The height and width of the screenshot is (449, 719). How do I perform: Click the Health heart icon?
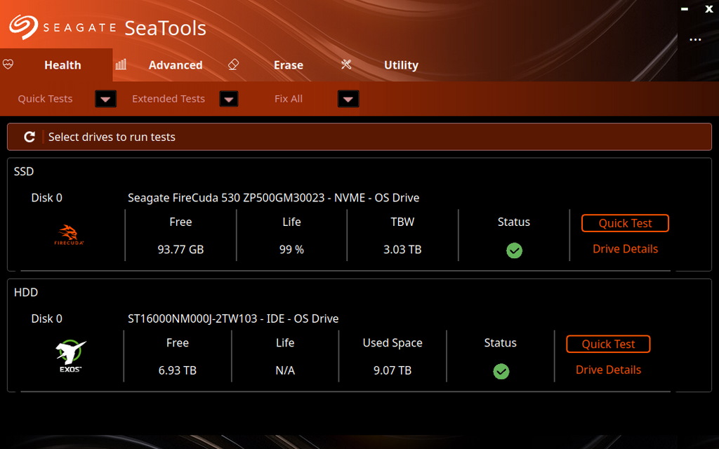pos(8,64)
